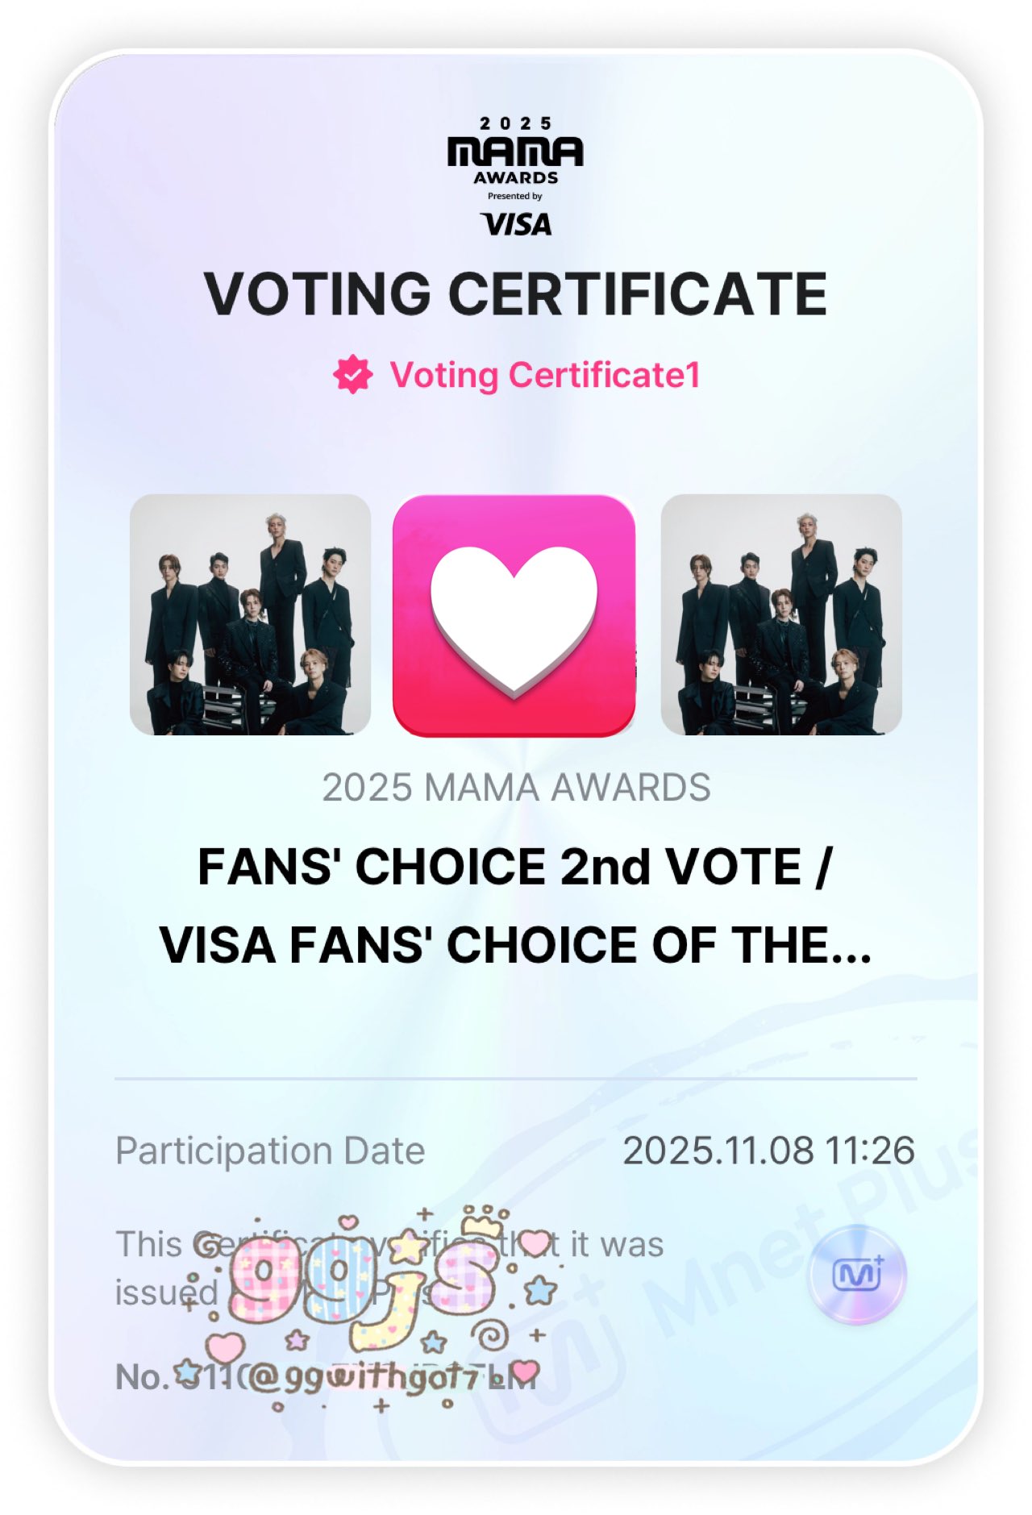This screenshot has width=1032, height=1515.
Task: Click the small "Presented by" text
Action: tap(515, 196)
